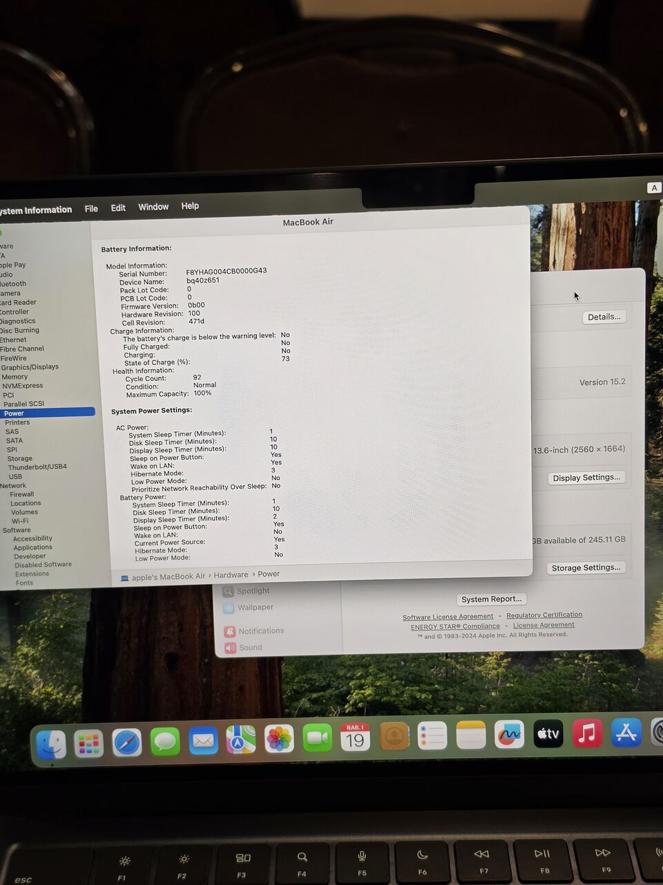Launch FaceTime from the Dock
The width and height of the screenshot is (663, 885).
tap(318, 738)
